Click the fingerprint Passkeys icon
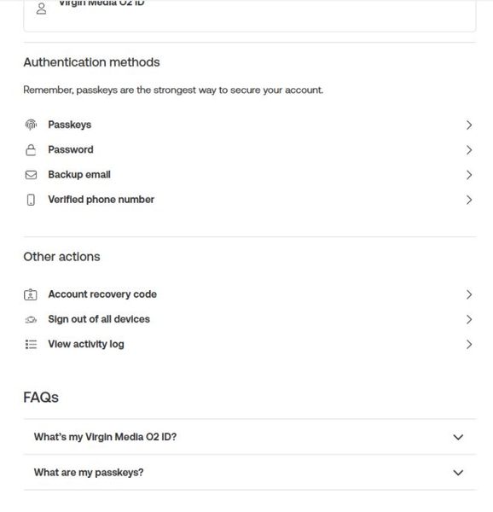 click(31, 125)
